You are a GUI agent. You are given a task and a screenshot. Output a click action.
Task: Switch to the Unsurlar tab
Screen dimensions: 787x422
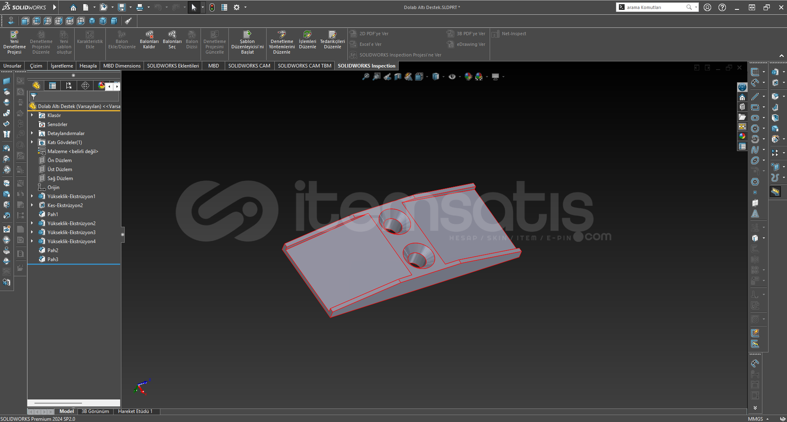point(12,66)
